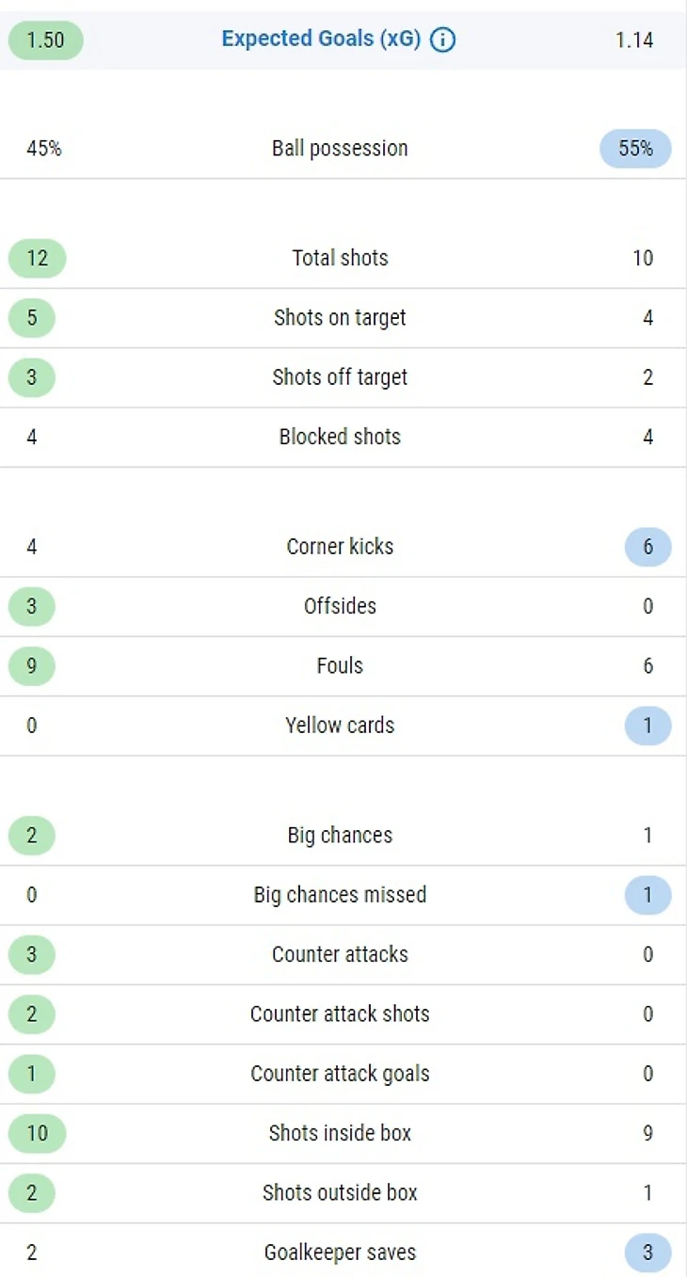Select the Yellow cards 1 badge

click(x=647, y=726)
